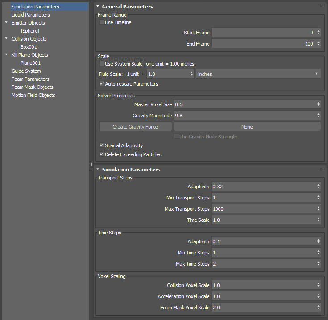
Task: Grab the General Parameters rollout drag handle
Action: pos(322,6)
